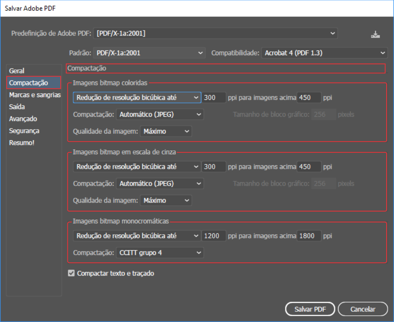Open grayscale resolution reduction method dropdown
The height and width of the screenshot is (322, 394).
click(137, 166)
